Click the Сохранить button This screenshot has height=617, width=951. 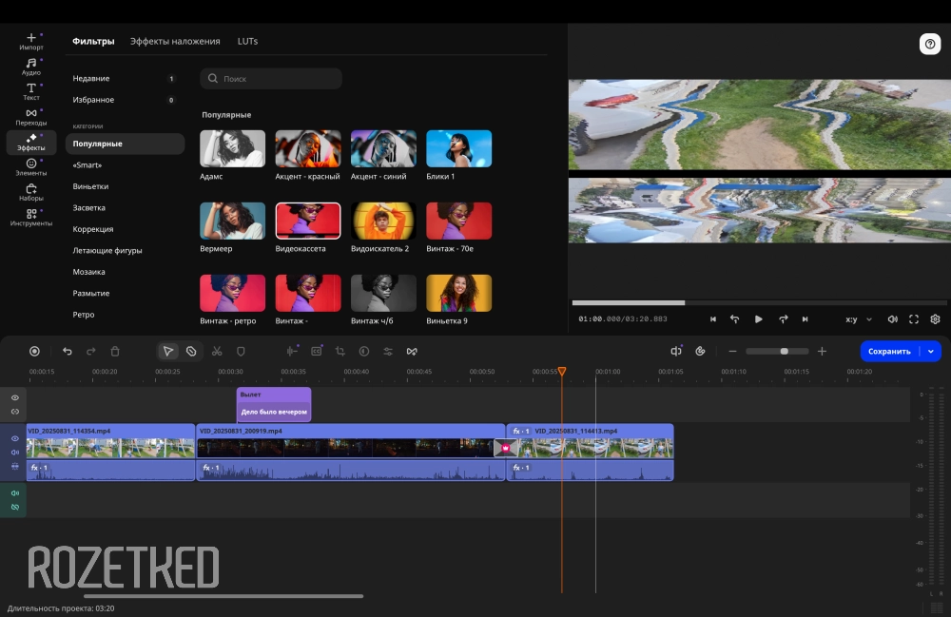click(889, 351)
